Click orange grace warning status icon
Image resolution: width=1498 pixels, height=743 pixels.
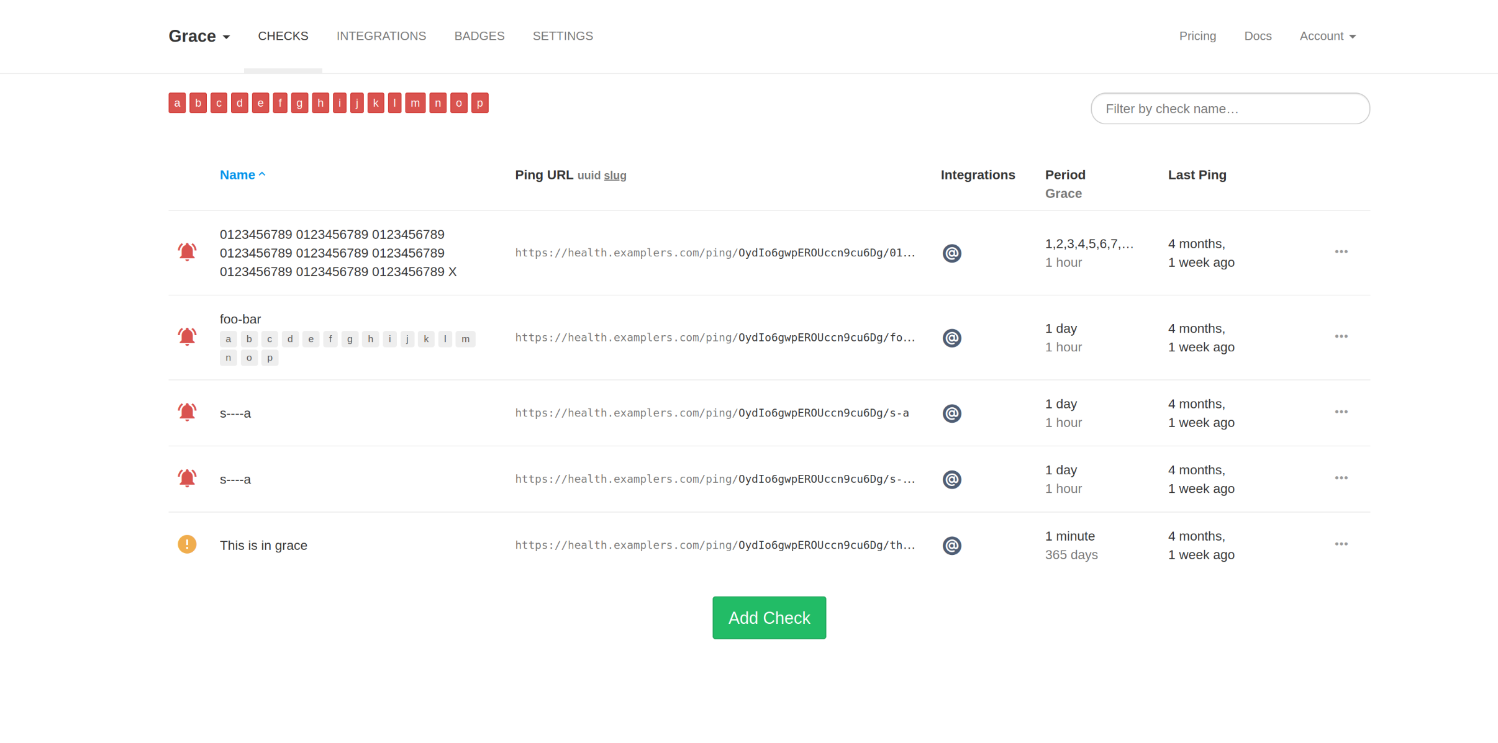pyautogui.click(x=187, y=544)
